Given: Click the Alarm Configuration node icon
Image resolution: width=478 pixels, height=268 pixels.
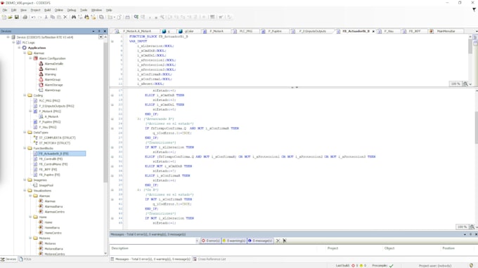Looking at the screenshot, I should [35, 58].
